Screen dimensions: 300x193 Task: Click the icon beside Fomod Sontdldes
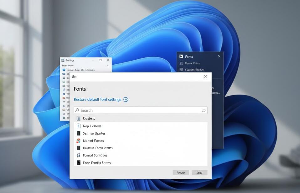pos(79,156)
